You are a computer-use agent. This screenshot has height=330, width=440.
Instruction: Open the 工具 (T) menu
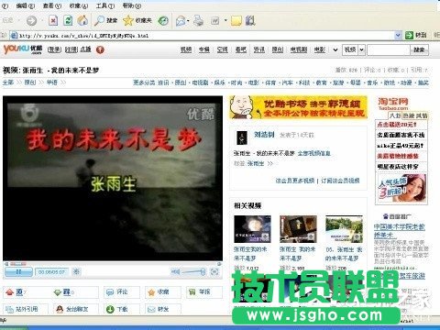(x=105, y=5)
